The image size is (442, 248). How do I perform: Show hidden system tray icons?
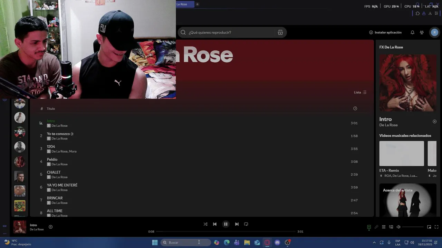click(x=374, y=242)
